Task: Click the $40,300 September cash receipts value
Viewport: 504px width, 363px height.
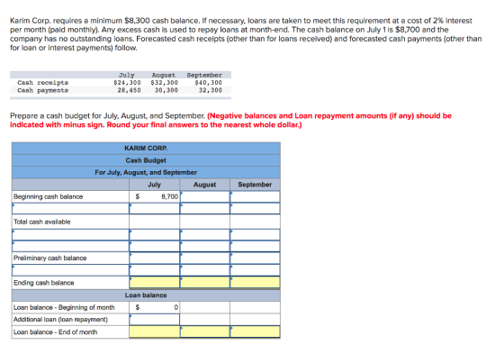Action: [208, 83]
